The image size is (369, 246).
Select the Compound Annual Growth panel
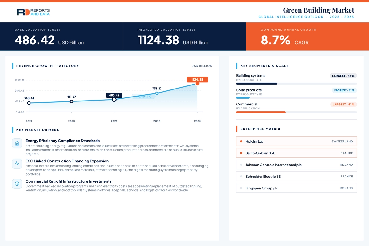(307, 36)
